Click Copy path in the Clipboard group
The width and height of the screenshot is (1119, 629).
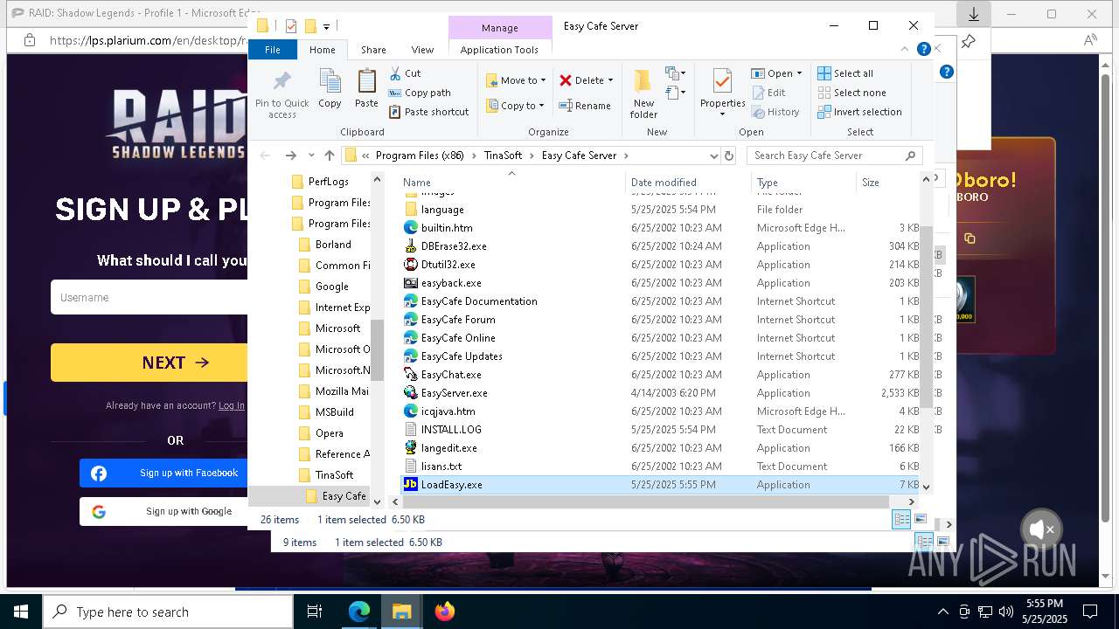tap(420, 93)
